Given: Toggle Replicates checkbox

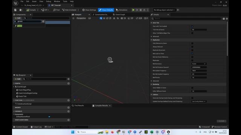Looking at the screenshot, I should [192, 60].
